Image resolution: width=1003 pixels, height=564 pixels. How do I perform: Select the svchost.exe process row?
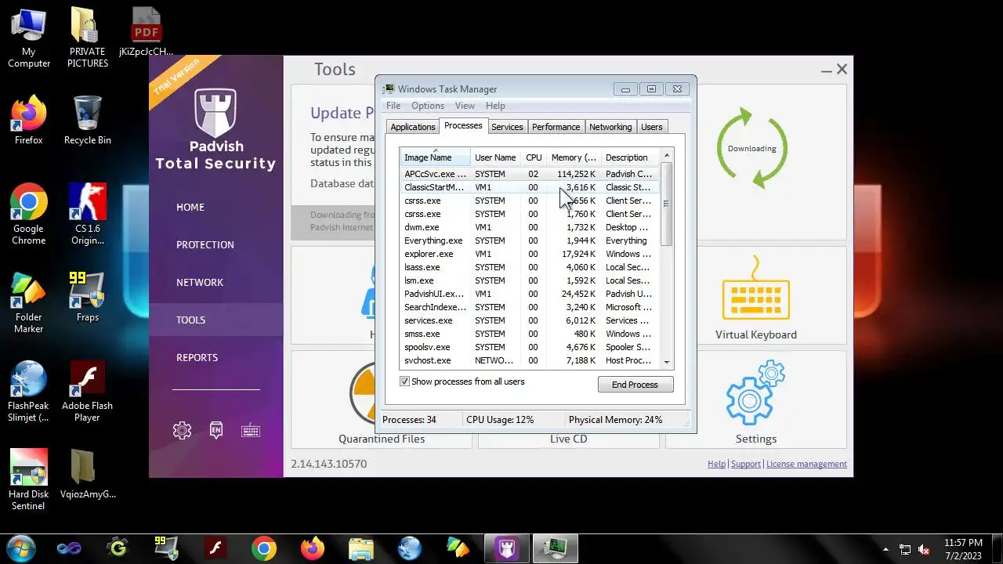(530, 360)
